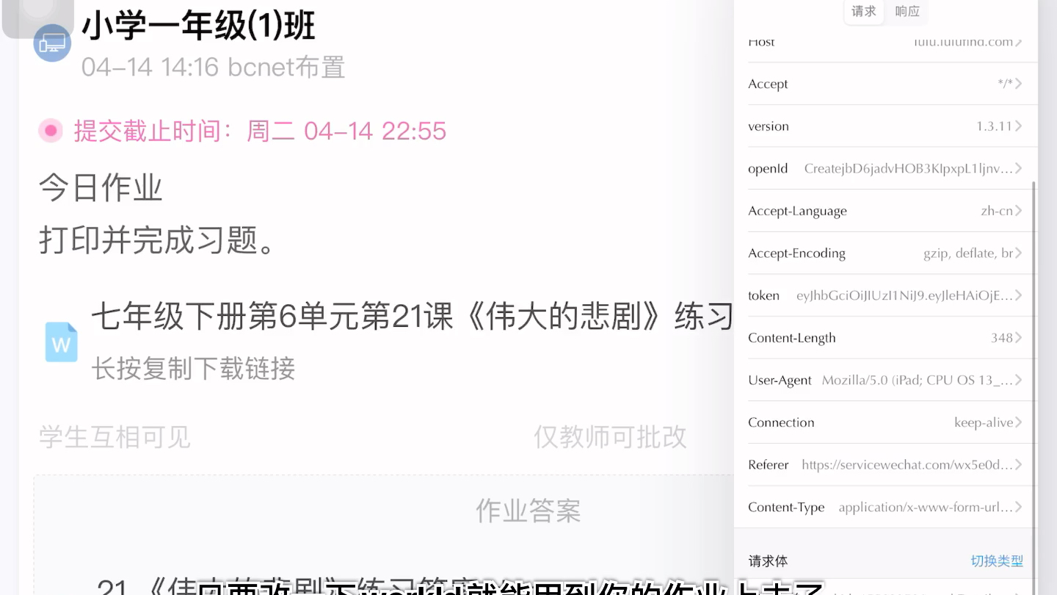Expand the Host header row chevron

click(x=1019, y=42)
